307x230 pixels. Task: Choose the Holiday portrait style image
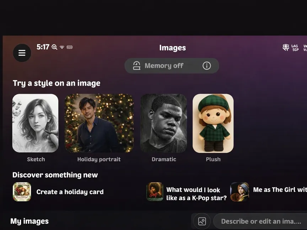pos(99,123)
